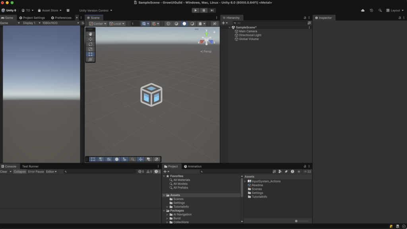Switch to the Test Runner tab
The height and width of the screenshot is (229, 407).
(30, 167)
